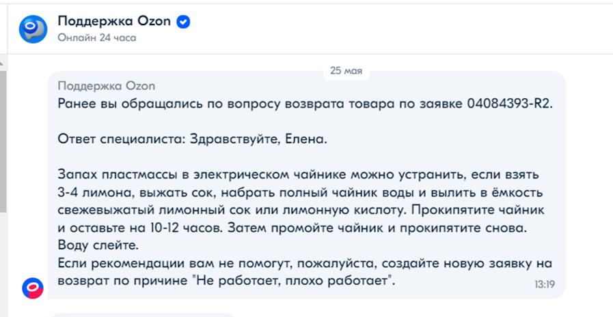Open the Ozon support avatar in header
The width and height of the screenshot is (613, 317).
[33, 29]
